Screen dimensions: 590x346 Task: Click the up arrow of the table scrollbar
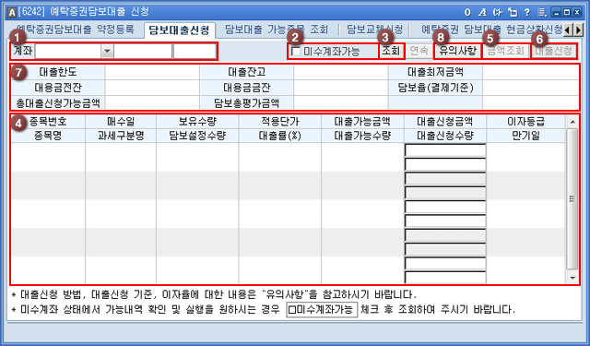572,122
